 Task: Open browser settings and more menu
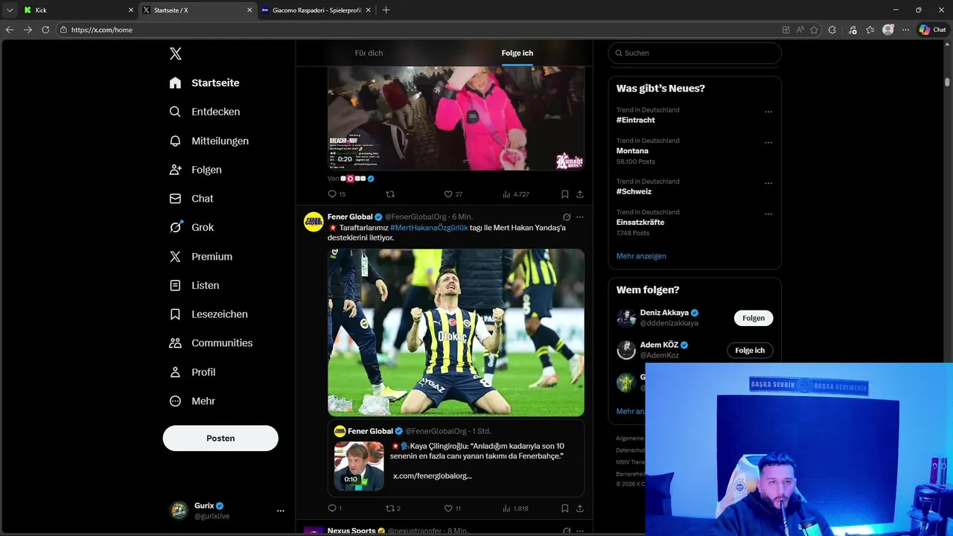(x=905, y=30)
